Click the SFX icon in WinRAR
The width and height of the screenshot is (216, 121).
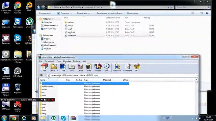(137, 68)
